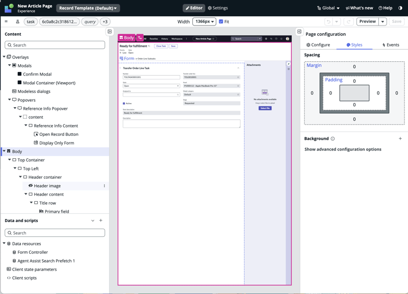
Task: Toggle the Active checkbox in the Transfer Order form
Action: [x=123, y=103]
